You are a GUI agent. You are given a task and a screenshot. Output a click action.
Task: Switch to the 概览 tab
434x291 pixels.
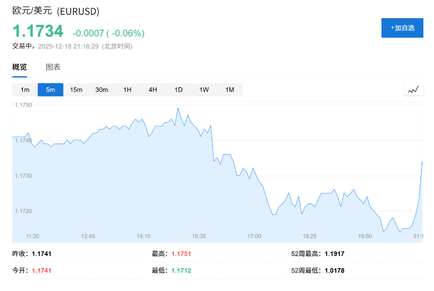pos(19,67)
